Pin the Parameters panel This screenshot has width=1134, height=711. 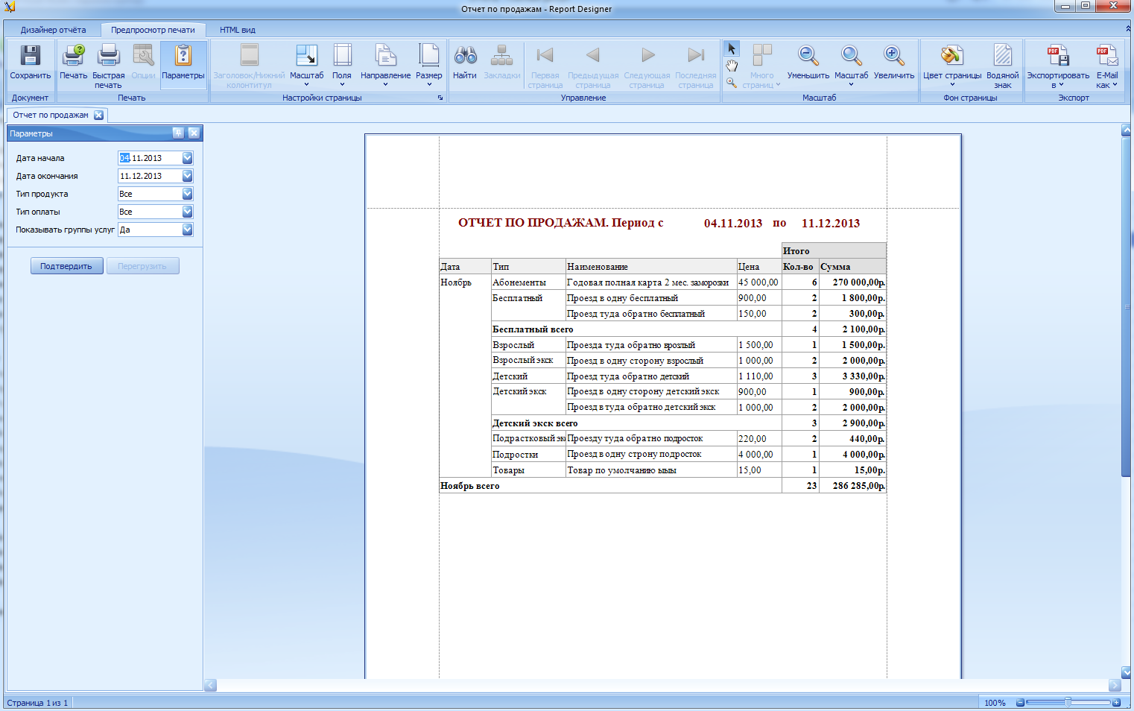pyautogui.click(x=178, y=133)
